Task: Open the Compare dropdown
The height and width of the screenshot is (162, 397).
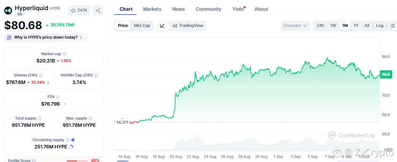Action: click(x=295, y=26)
